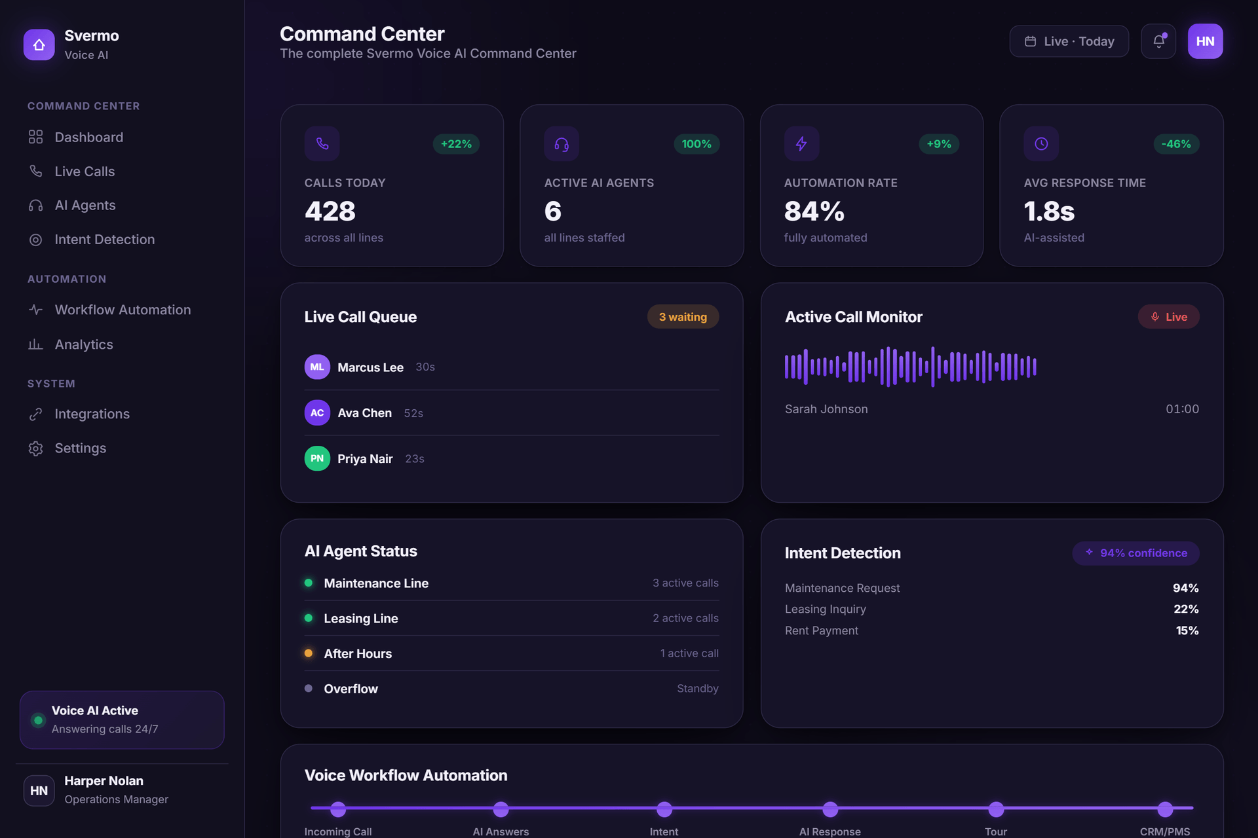
Task: Navigate to Workflow Automation
Action: pos(122,310)
